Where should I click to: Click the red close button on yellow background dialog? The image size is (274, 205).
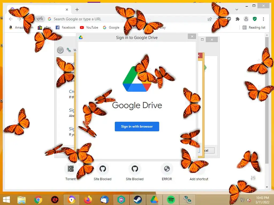200,56
